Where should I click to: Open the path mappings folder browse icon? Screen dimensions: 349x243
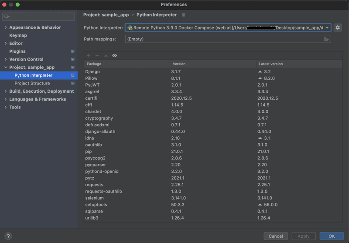tap(326, 39)
